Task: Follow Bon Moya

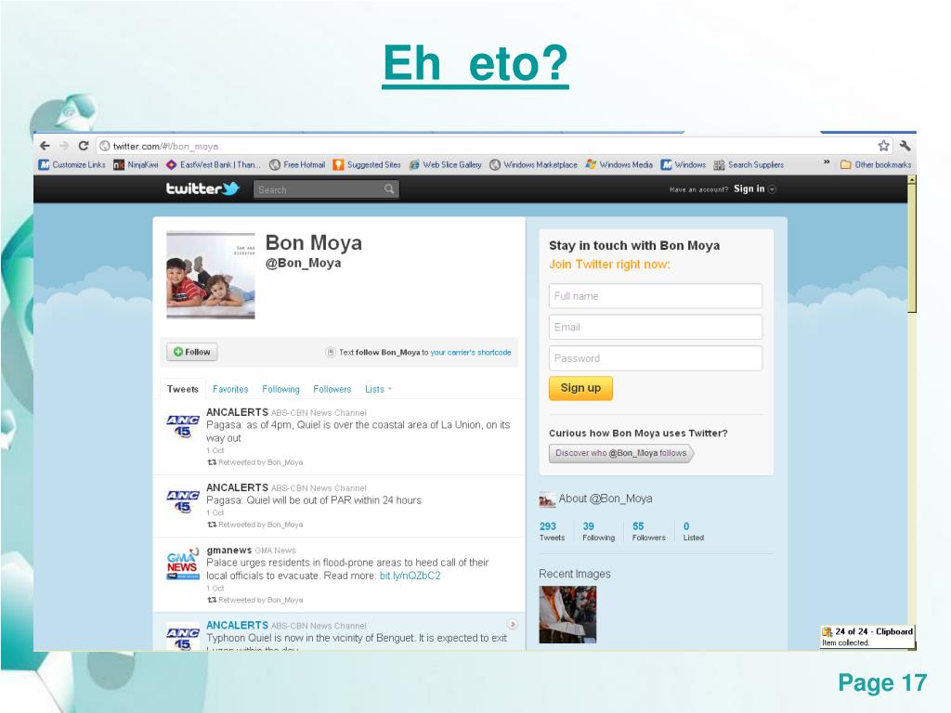Action: point(191,352)
